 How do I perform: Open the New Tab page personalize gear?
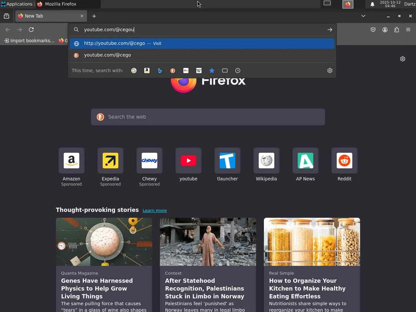click(x=403, y=59)
